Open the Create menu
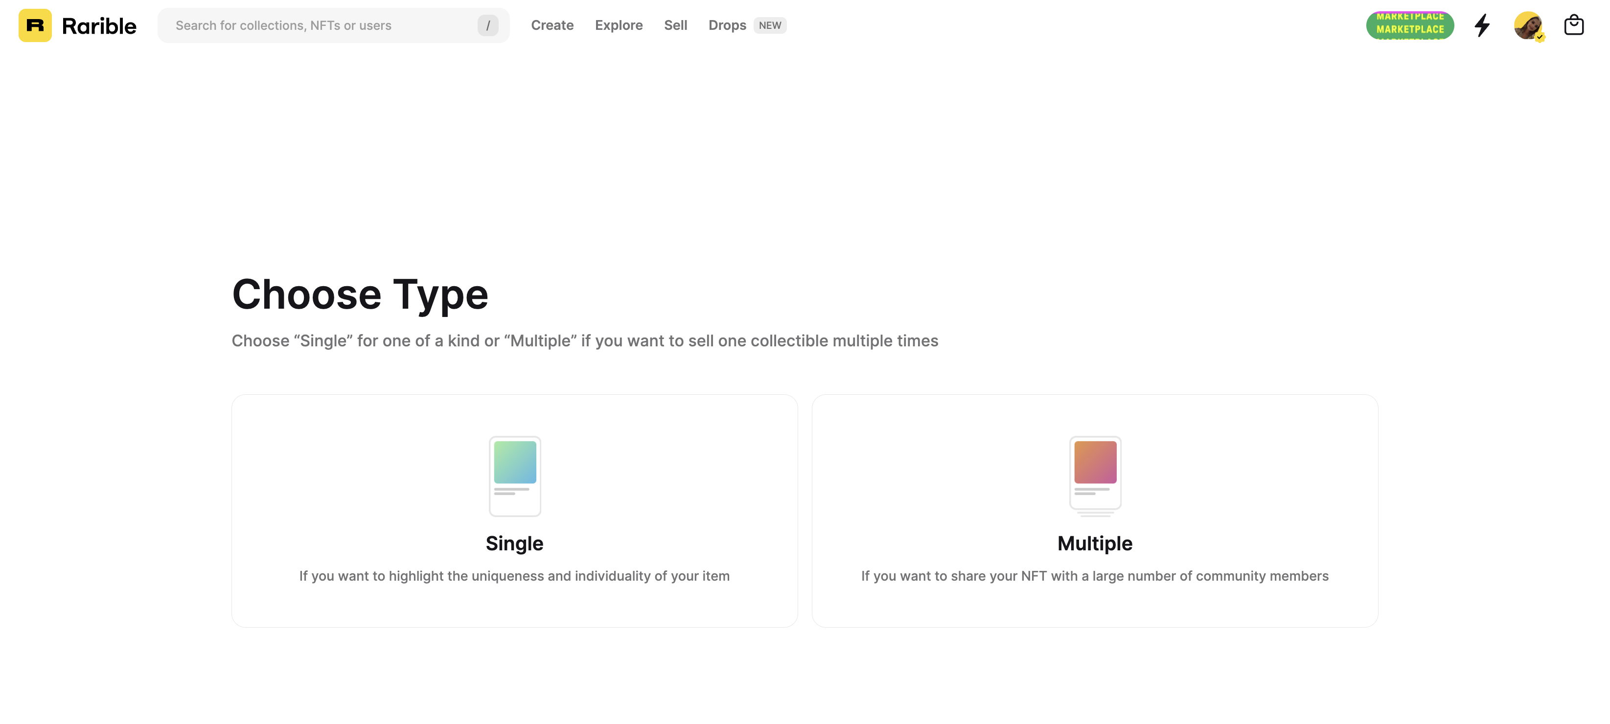 (552, 25)
